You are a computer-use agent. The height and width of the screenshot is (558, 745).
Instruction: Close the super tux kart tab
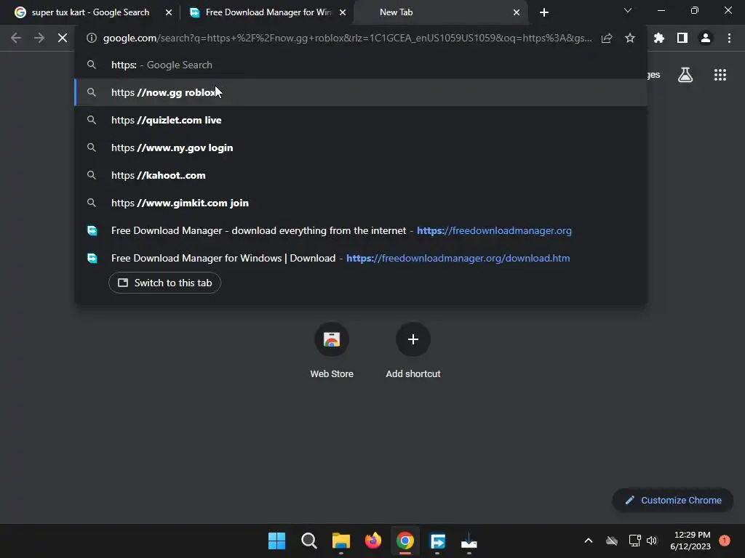[x=169, y=12]
